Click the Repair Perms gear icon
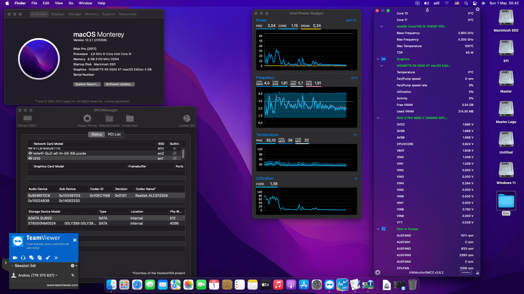Screen dimensions: 524x294 point(87,118)
